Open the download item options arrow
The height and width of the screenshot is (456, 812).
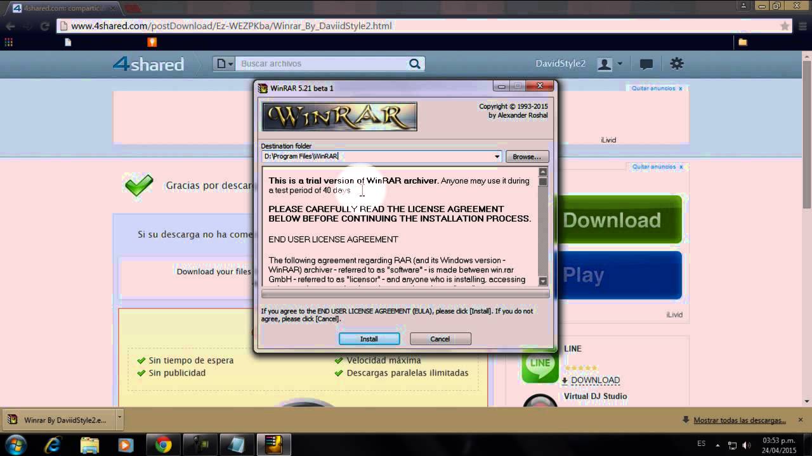(x=119, y=420)
